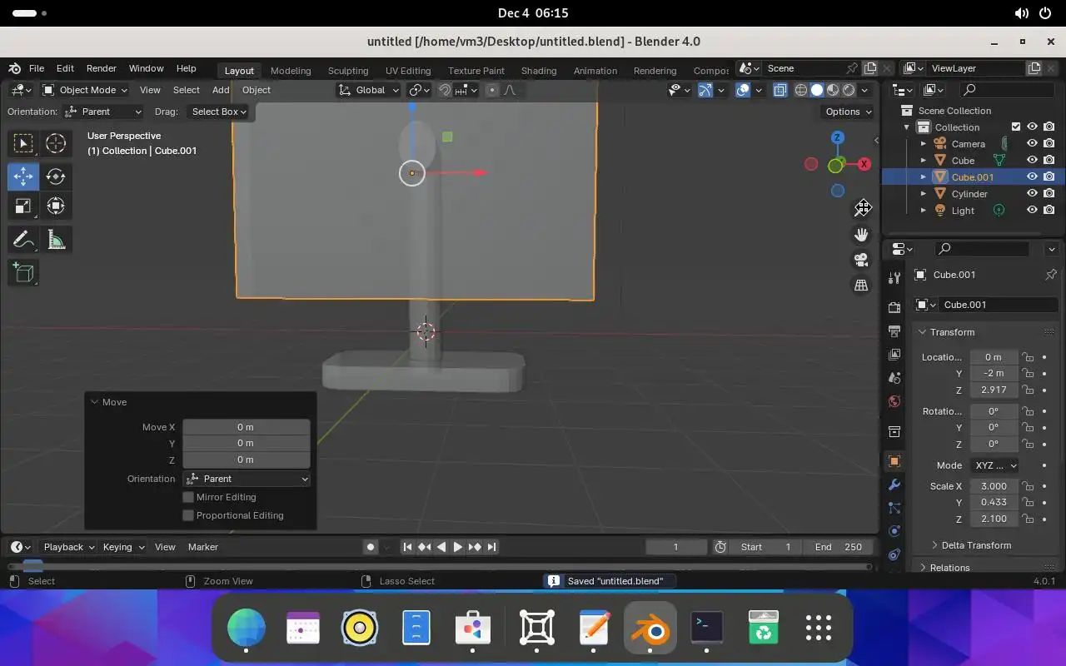Toggle Mirror Editing checkbox

point(188,497)
